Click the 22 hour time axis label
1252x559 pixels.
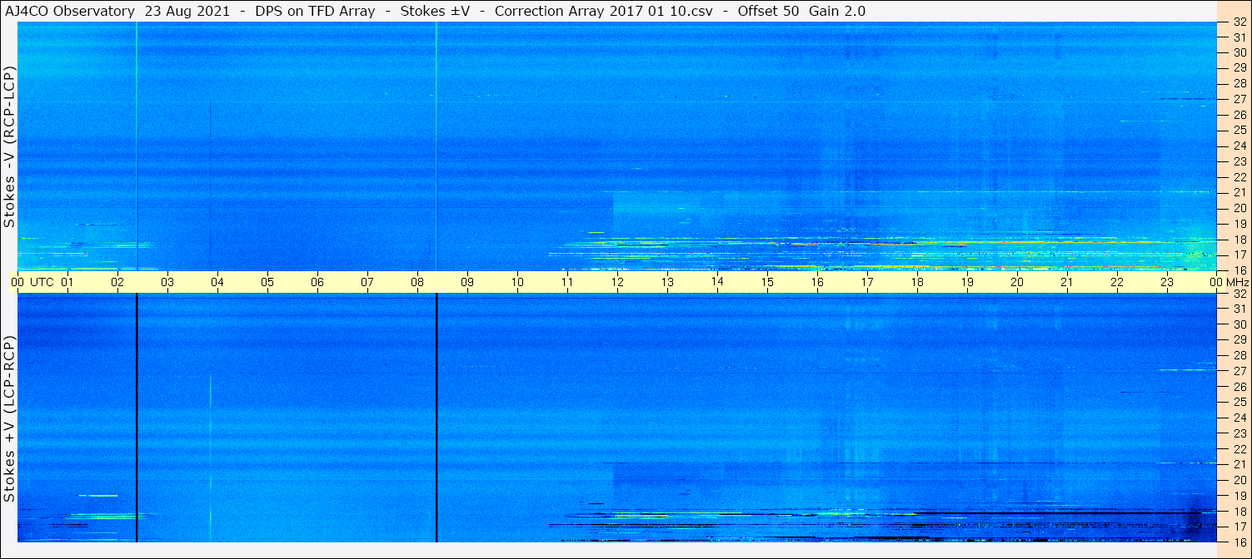[1117, 282]
